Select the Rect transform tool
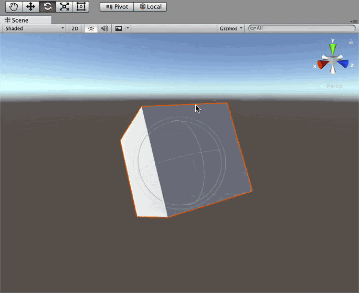 [81, 7]
